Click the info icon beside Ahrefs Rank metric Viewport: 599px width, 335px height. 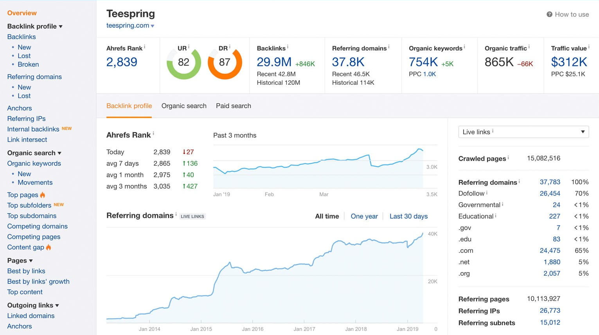[x=145, y=47]
